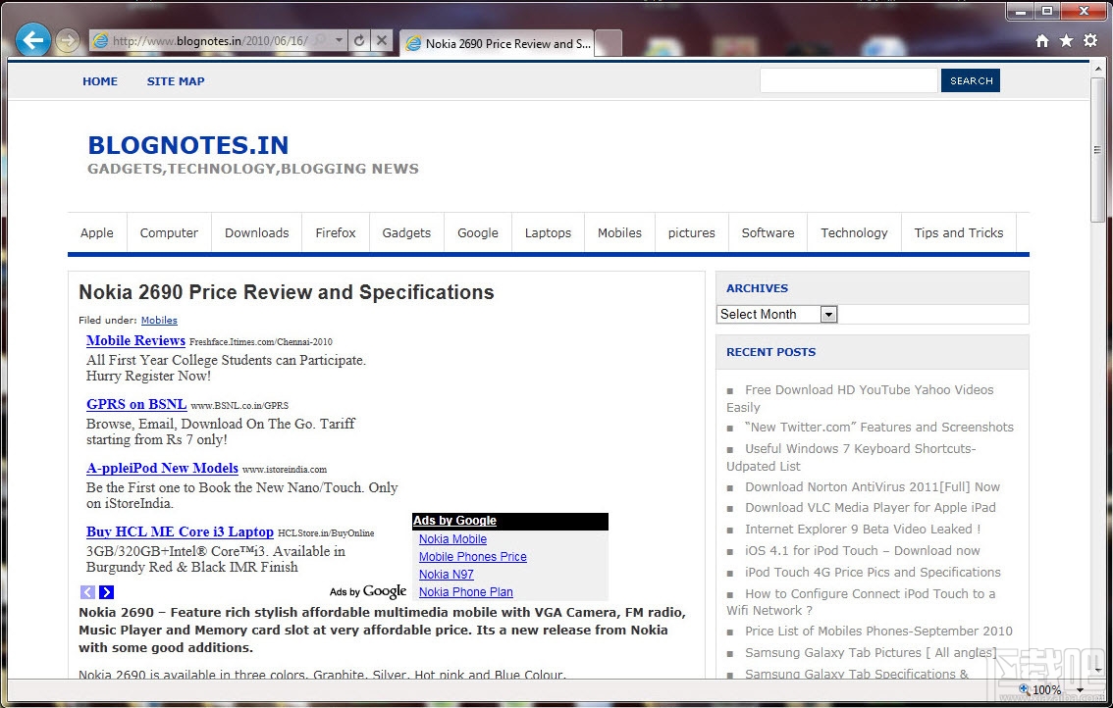Click into the blognotes.in URL address field

pyautogui.click(x=210, y=41)
